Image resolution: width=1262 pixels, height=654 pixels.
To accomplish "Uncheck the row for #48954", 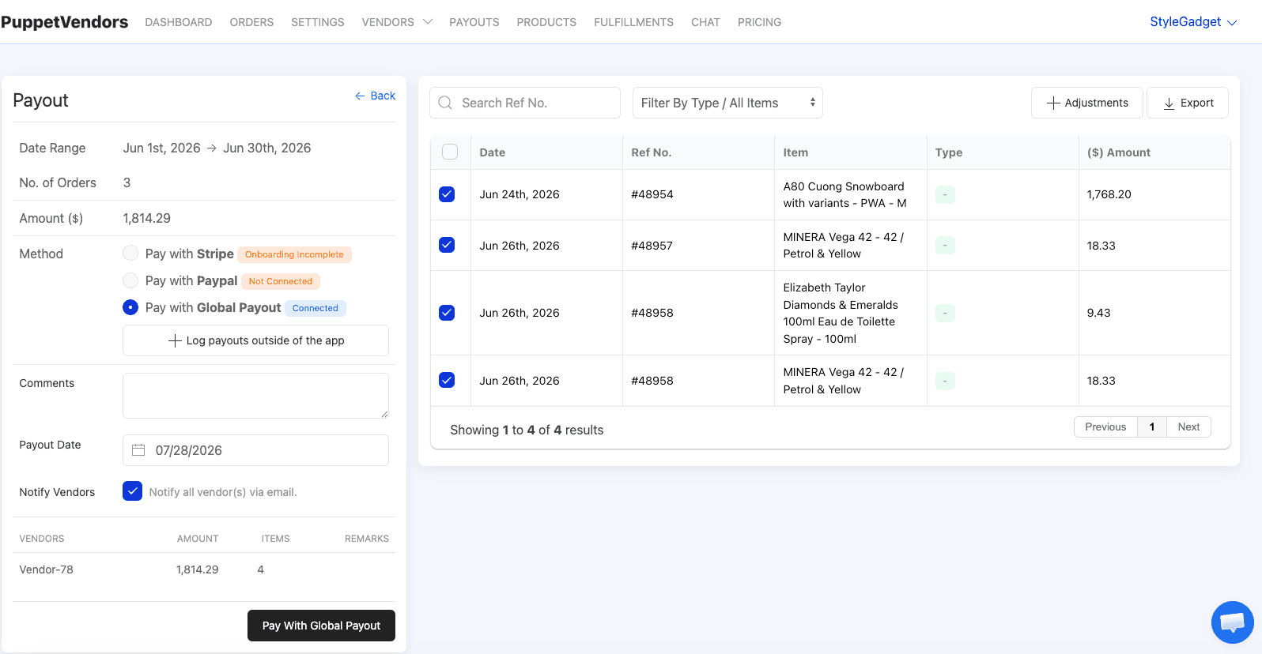I will 447,194.
